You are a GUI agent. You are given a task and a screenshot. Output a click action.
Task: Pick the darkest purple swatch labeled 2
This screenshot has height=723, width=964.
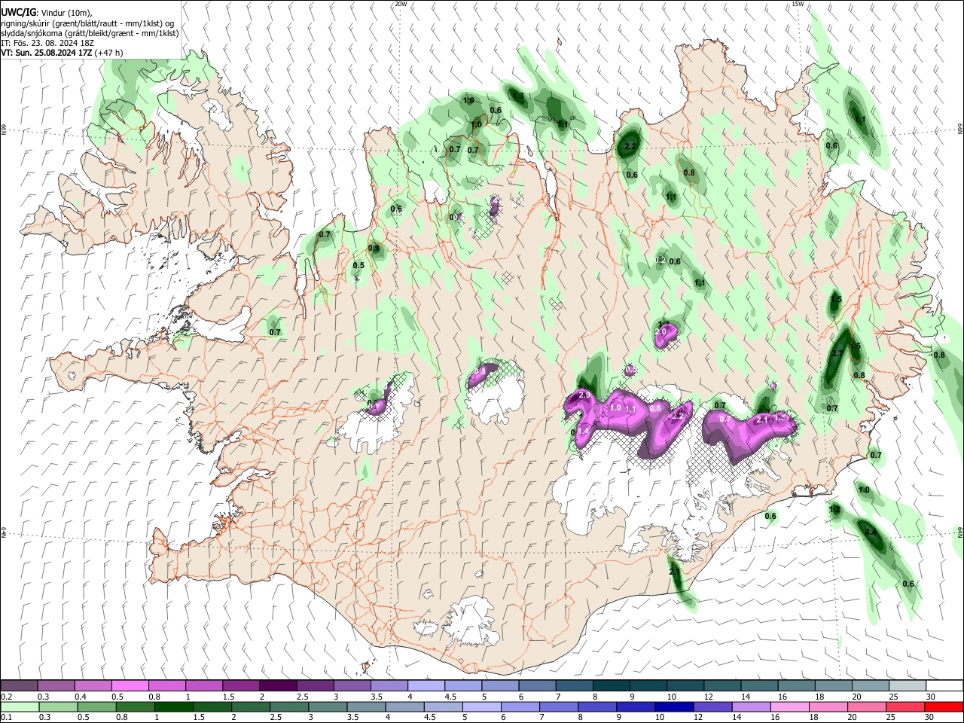(277, 685)
